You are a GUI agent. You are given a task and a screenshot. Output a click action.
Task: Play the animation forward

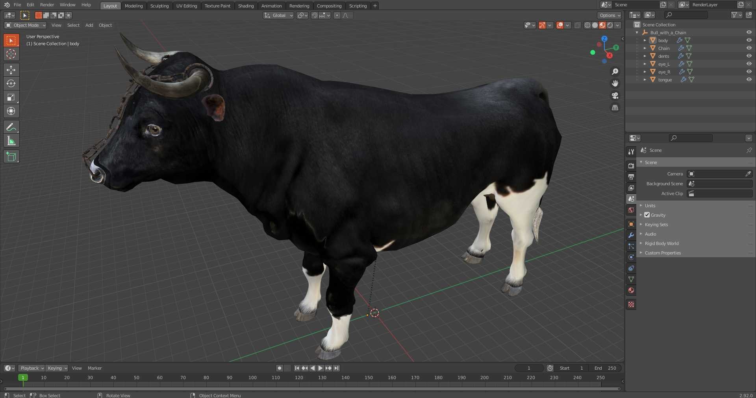point(321,368)
